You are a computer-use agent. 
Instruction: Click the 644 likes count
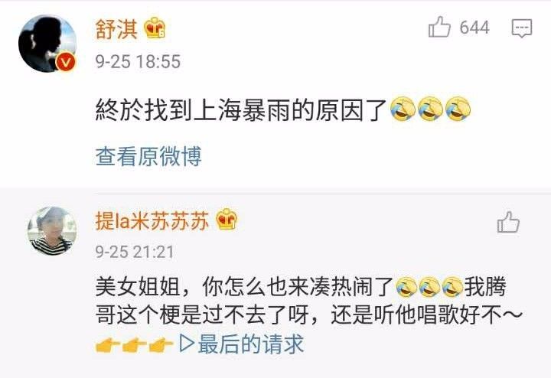(474, 28)
